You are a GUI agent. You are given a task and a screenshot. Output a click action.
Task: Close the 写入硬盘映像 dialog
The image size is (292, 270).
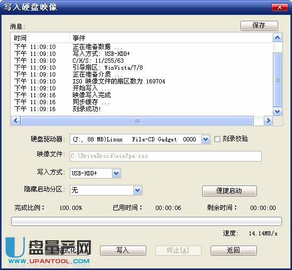click(279, 7)
